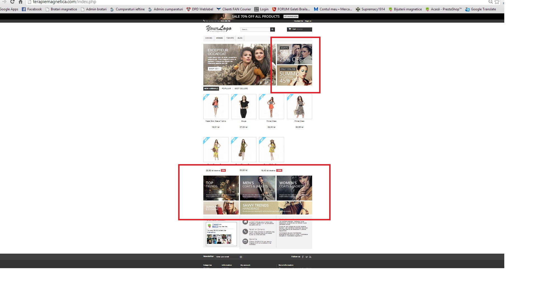537x302 pixels.
Task: Switch to the POPULAR products tab
Action: 226,89
